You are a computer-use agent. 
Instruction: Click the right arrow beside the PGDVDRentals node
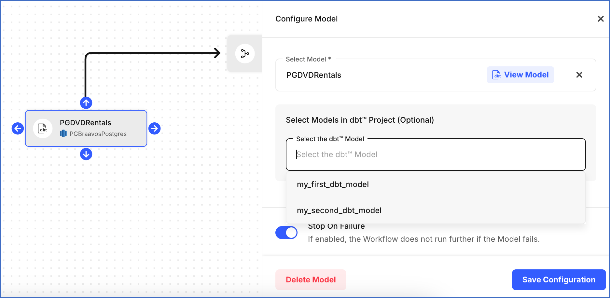[x=155, y=129]
